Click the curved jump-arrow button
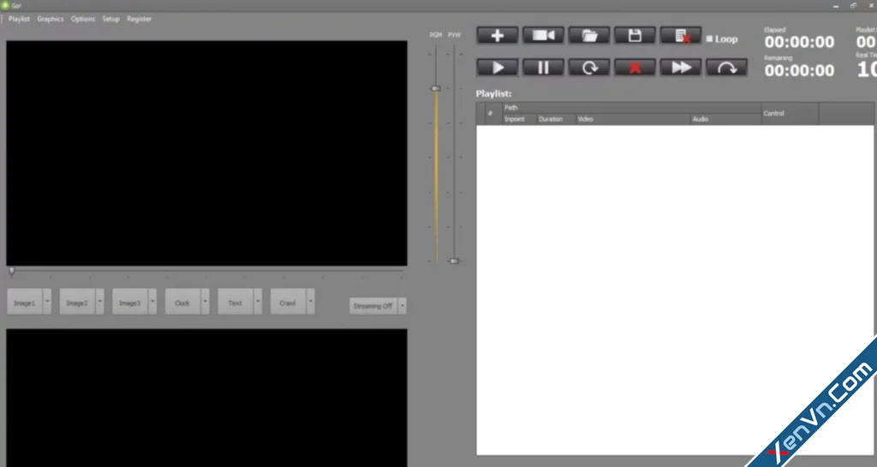 click(x=726, y=68)
